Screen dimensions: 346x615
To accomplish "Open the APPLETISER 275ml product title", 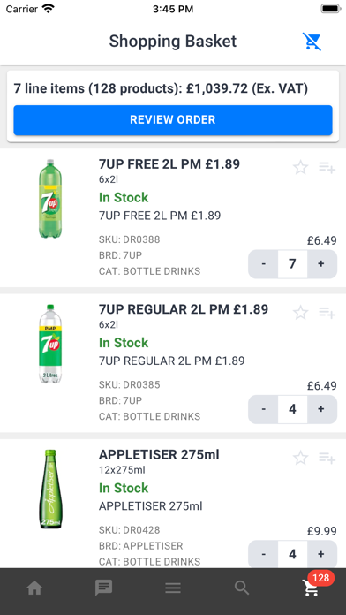I will pos(159,454).
